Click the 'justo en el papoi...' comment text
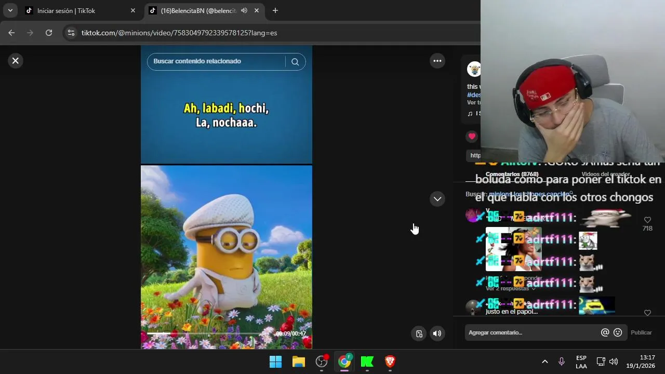 pos(512,312)
